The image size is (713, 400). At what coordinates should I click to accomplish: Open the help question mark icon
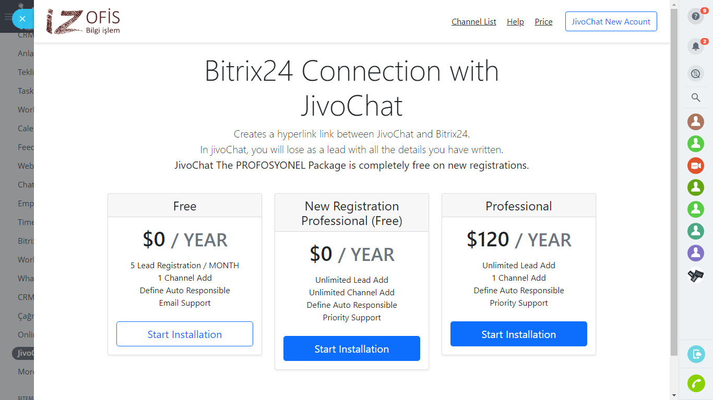695,17
